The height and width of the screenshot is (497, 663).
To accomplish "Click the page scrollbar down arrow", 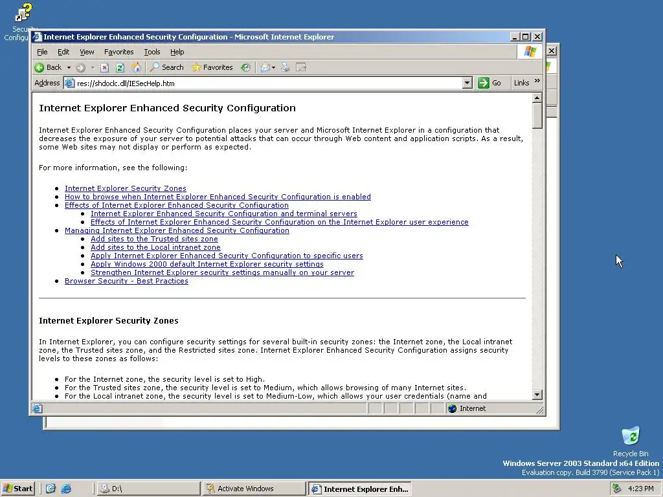I will (x=537, y=395).
